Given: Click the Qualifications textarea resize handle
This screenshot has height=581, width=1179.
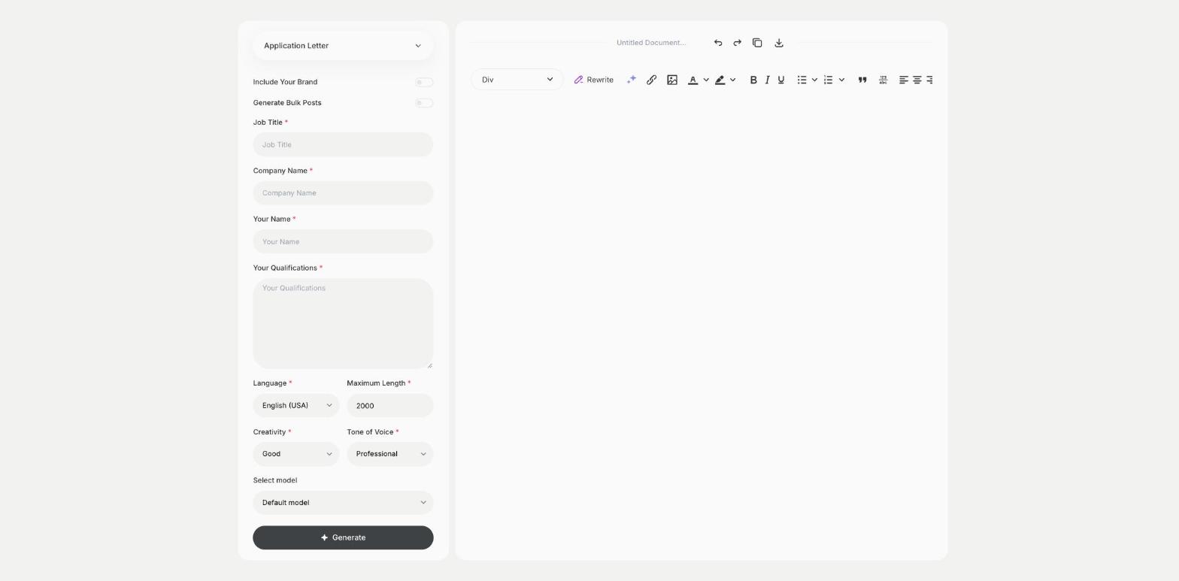Looking at the screenshot, I should 430,365.
